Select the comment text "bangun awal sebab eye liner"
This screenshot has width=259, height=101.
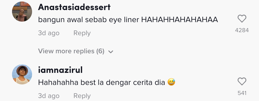pos(89,20)
